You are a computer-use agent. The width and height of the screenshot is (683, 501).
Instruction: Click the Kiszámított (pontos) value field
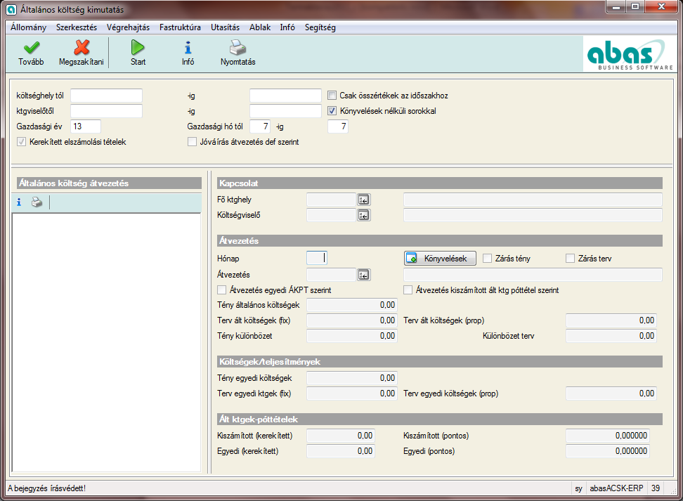(608, 436)
